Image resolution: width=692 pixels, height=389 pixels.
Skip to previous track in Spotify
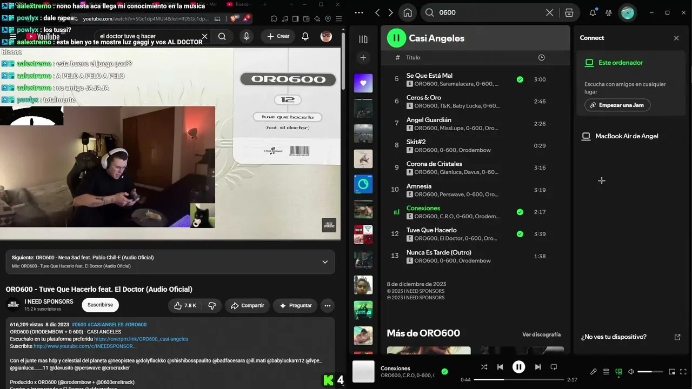[x=500, y=367]
